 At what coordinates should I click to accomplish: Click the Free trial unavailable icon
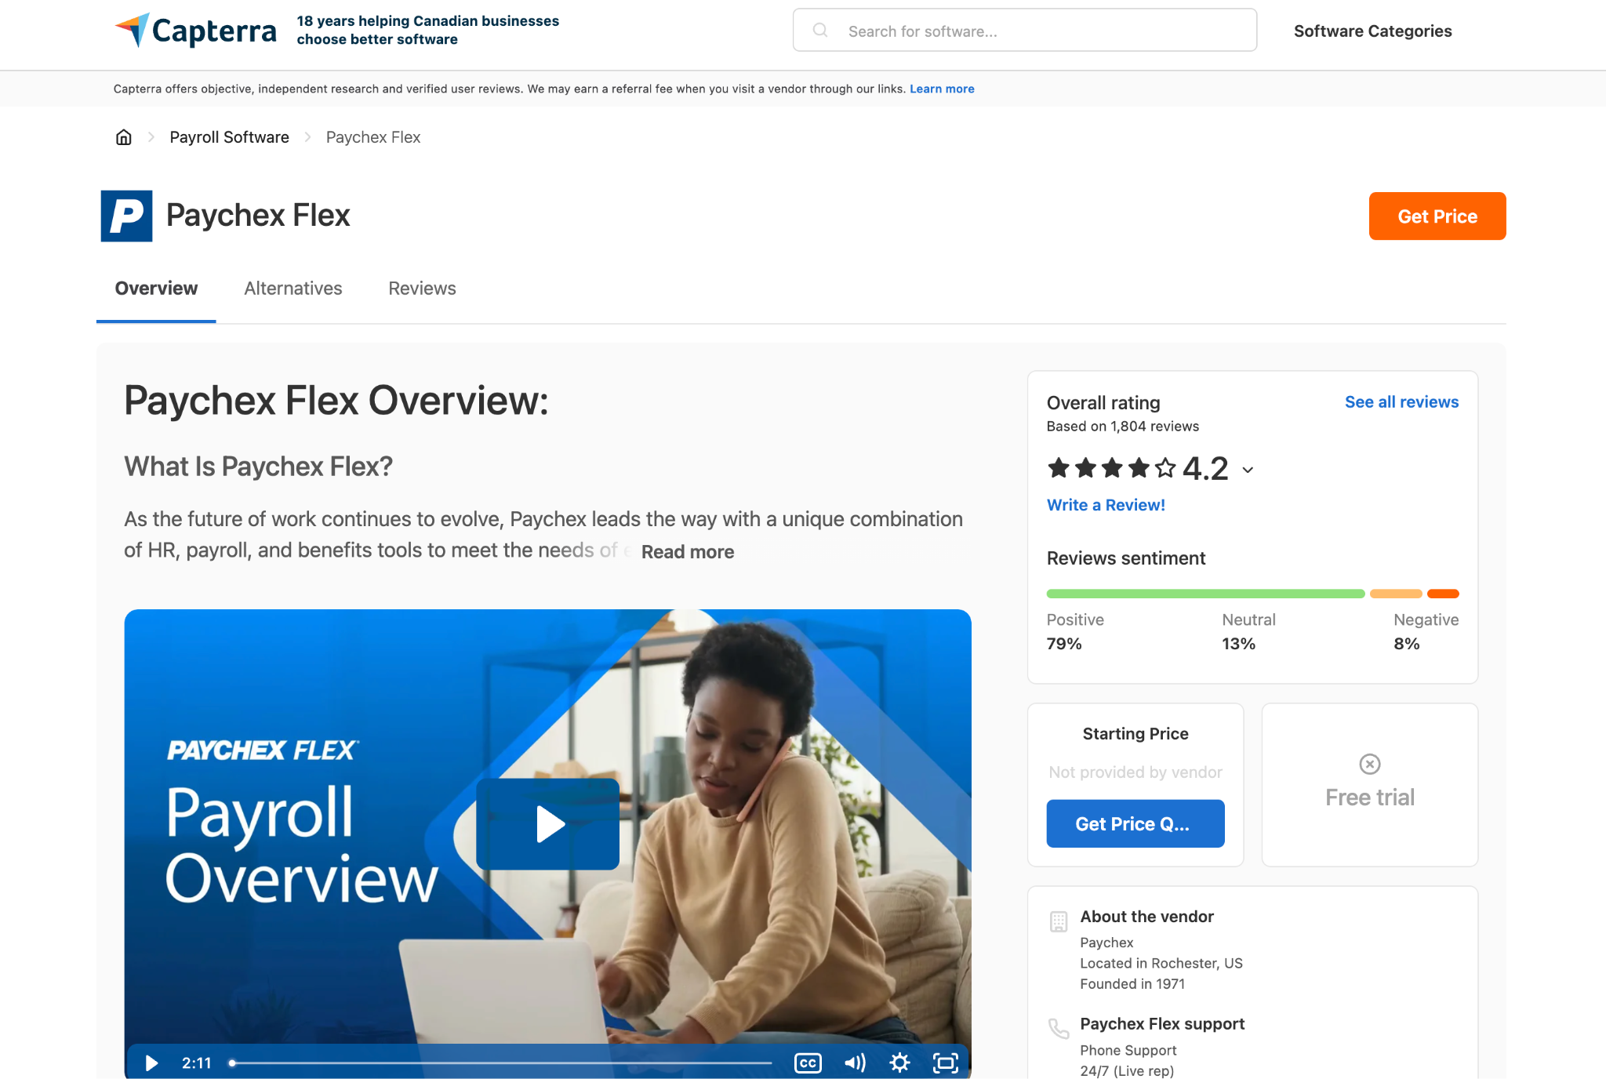(1370, 764)
